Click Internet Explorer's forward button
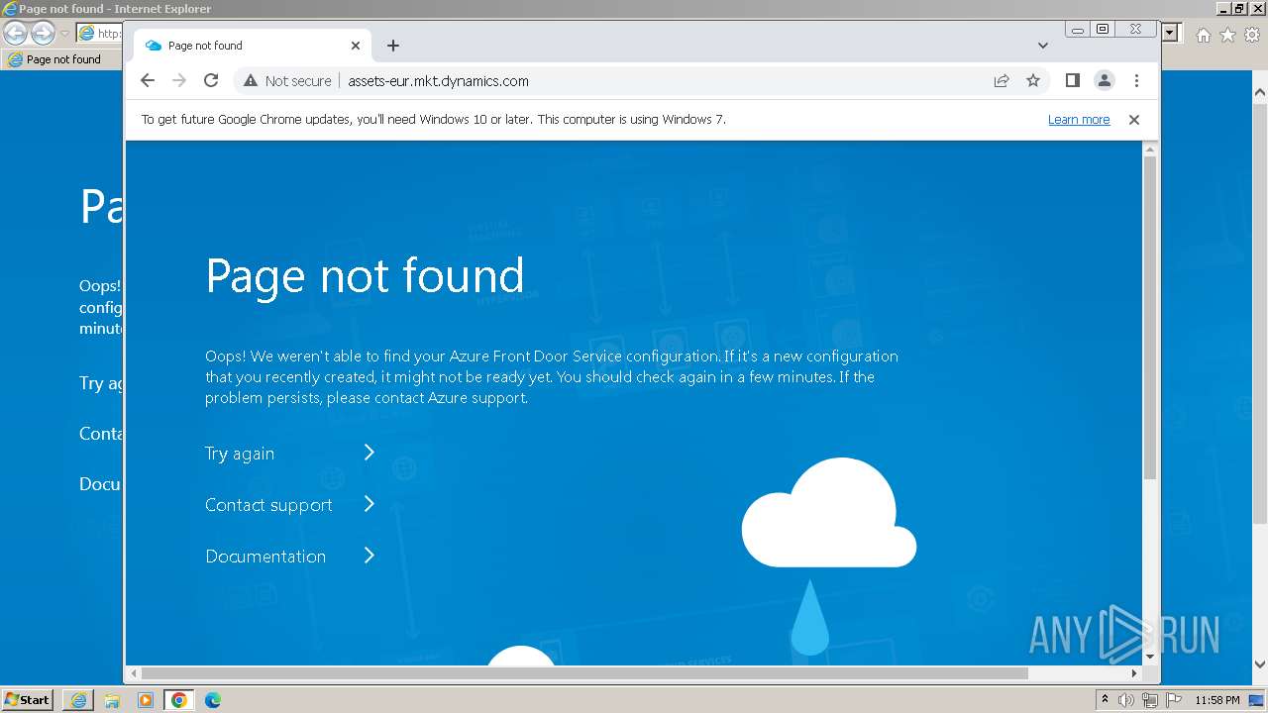This screenshot has height=713, width=1268. 43,33
